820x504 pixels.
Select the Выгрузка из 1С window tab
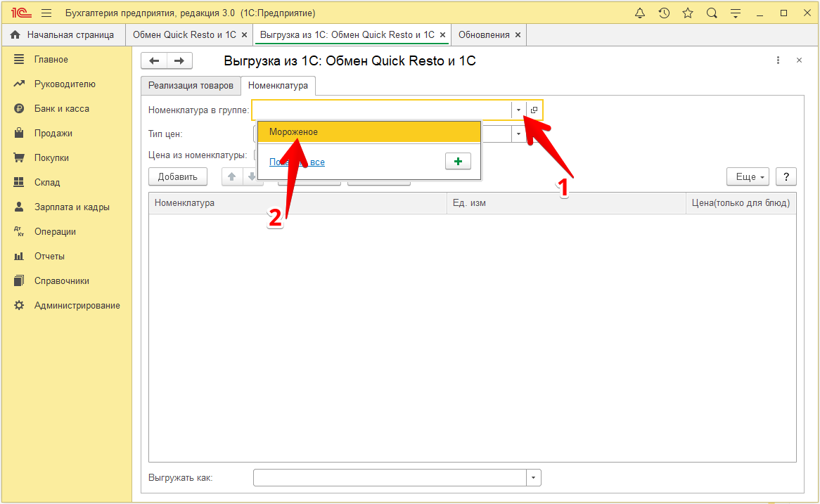[x=347, y=35]
